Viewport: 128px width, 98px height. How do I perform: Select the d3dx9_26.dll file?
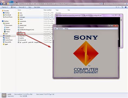(x=22, y=25)
